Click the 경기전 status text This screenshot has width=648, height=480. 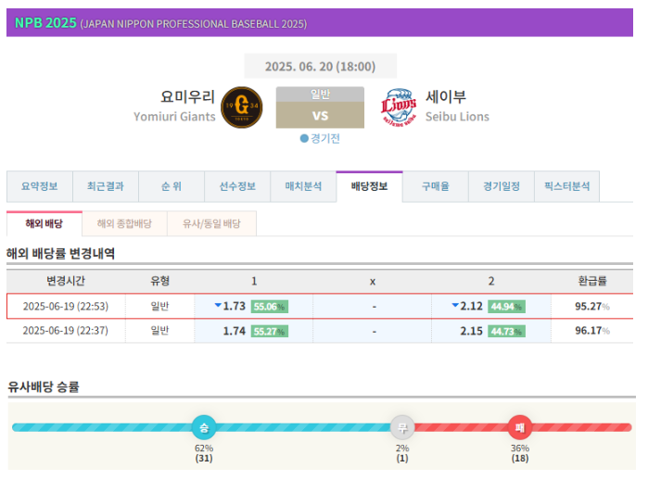(x=325, y=138)
